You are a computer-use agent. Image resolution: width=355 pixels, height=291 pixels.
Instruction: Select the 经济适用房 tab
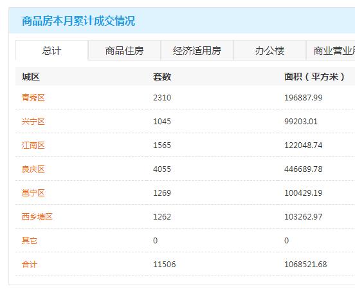click(197, 50)
